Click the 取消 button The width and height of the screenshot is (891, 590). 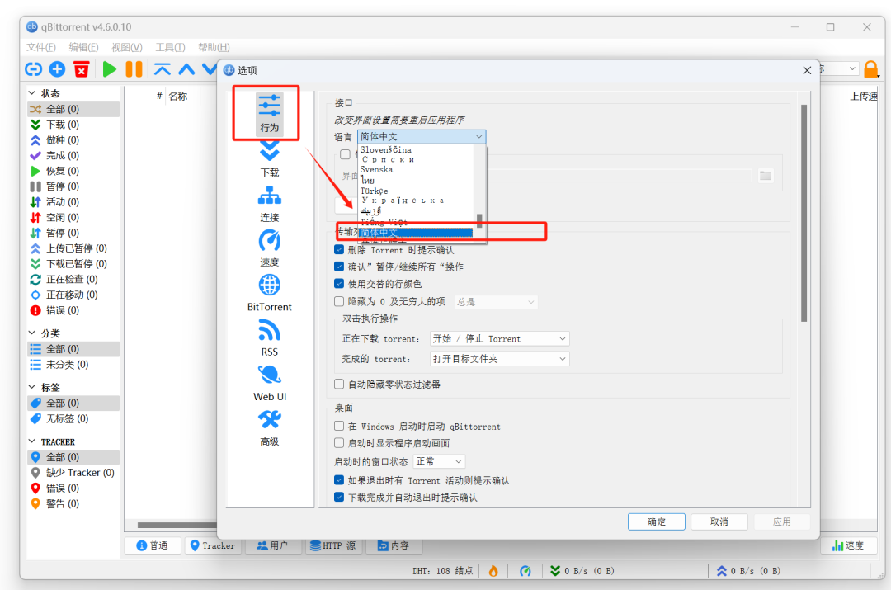pos(719,522)
